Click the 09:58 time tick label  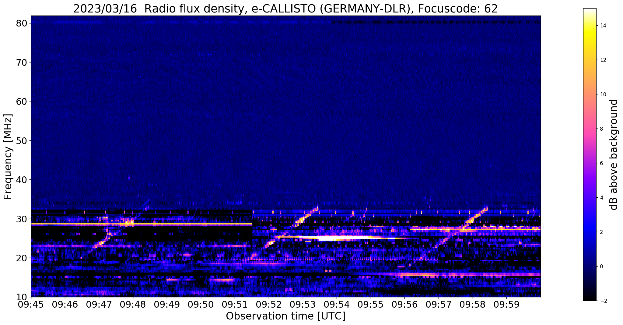[x=472, y=305]
